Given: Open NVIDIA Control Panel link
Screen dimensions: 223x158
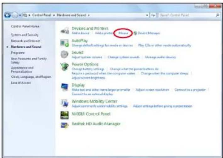Looking at the screenshot, I should (x=91, y=114).
